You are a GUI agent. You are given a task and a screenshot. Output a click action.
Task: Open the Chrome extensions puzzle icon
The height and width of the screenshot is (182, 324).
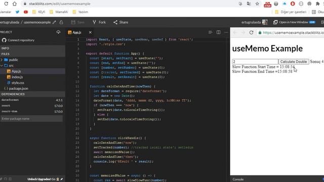tap(317, 4)
